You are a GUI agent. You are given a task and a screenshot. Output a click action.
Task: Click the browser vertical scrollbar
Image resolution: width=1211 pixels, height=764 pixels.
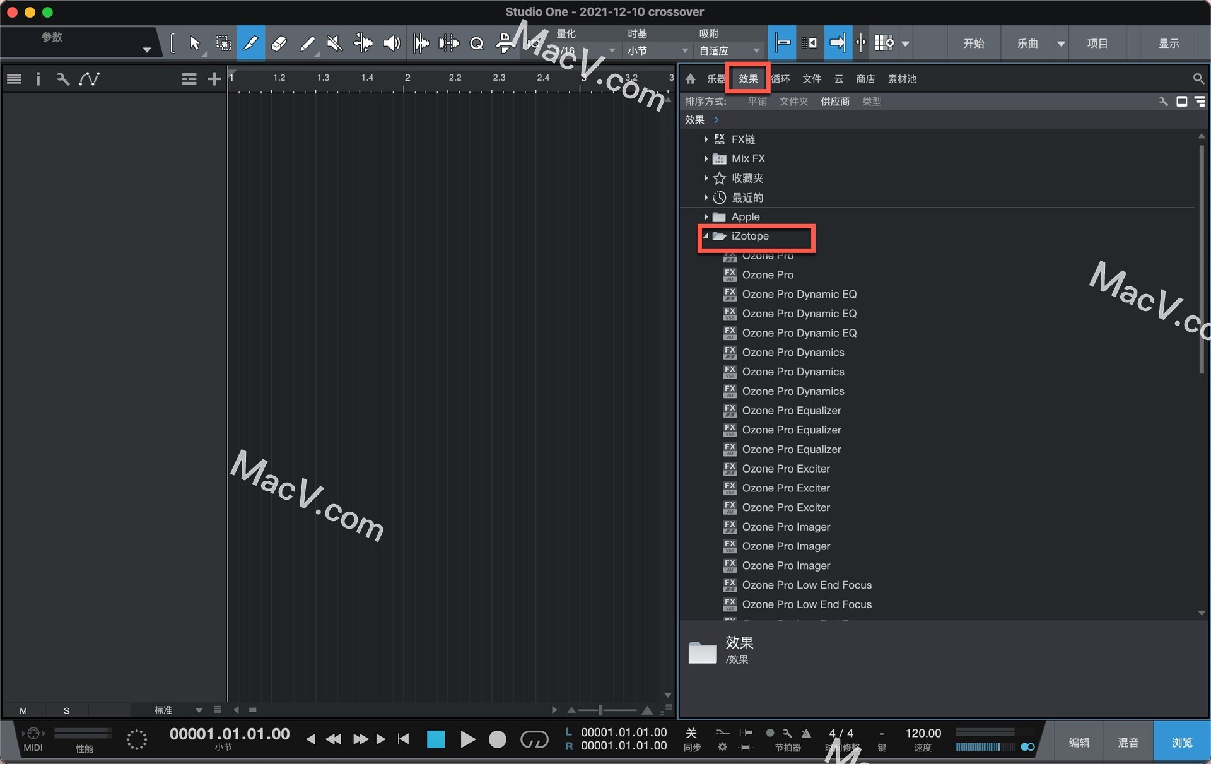[1202, 259]
